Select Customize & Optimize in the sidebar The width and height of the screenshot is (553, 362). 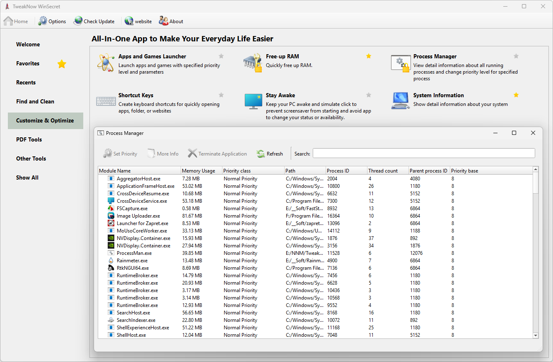tap(45, 120)
